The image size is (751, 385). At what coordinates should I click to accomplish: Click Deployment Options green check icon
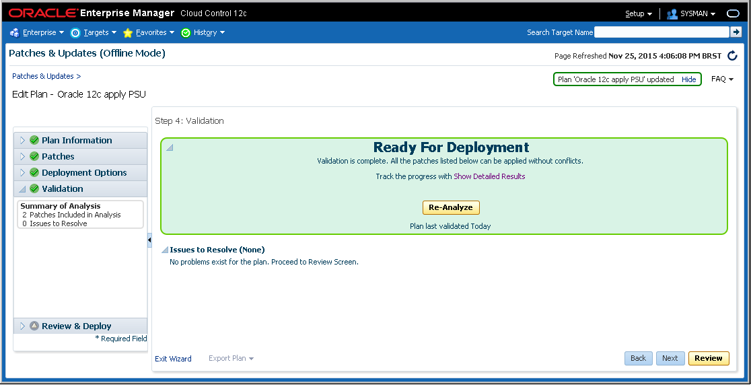[34, 173]
